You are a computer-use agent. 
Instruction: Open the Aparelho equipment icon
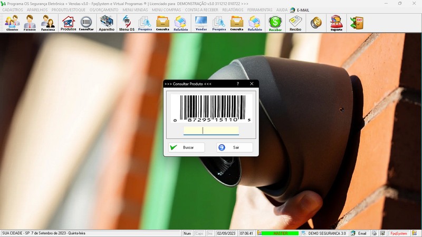[x=107, y=23]
